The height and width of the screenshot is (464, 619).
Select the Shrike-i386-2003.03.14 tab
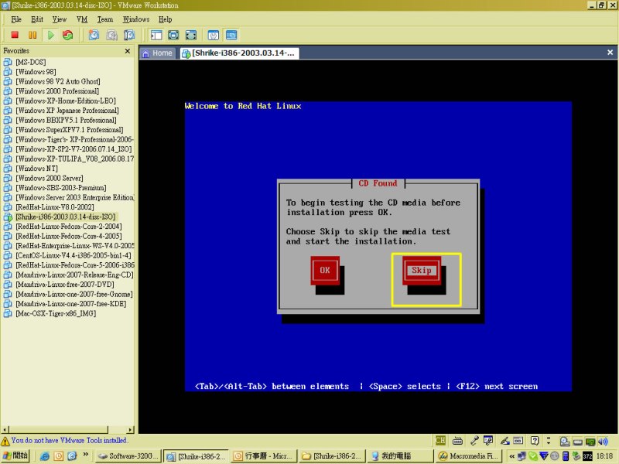coord(240,53)
